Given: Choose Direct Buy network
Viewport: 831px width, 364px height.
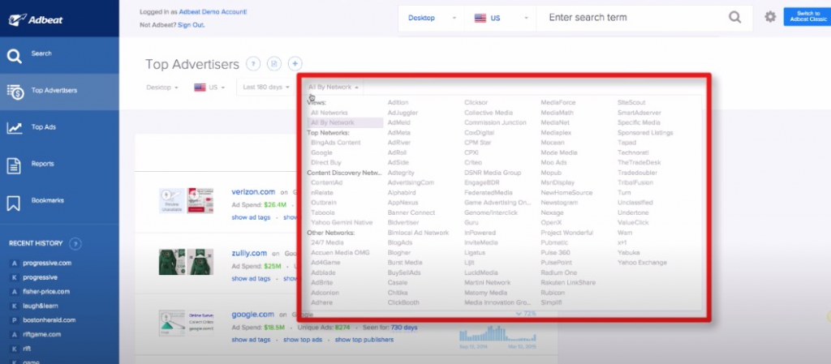Looking at the screenshot, I should pyautogui.click(x=326, y=163).
